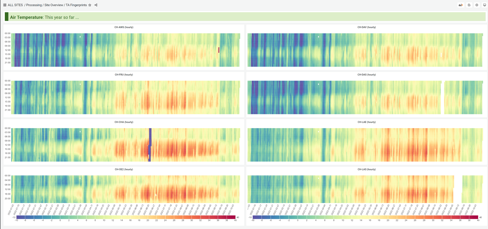Click the 20 yellow swatch on right legend
488x229 pixels.
pos(392,217)
